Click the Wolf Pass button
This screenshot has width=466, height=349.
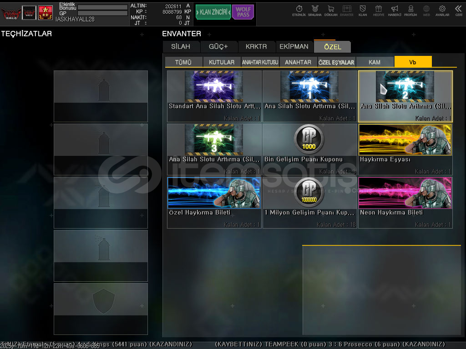pos(243,12)
